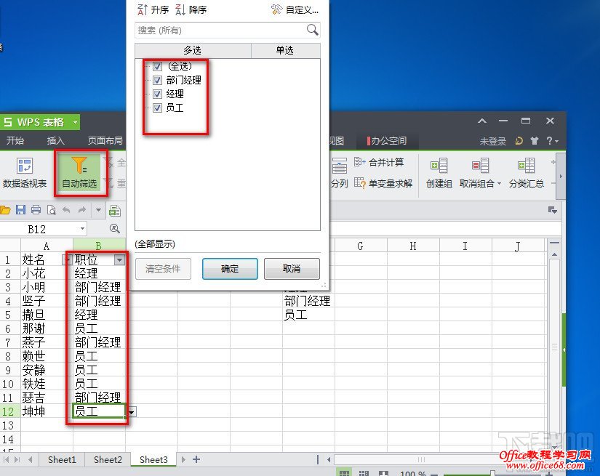Click the help question mark icon
This screenshot has width=600, height=476.
pyautogui.click(x=549, y=141)
